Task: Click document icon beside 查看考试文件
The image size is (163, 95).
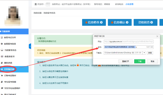Action: 2,37
